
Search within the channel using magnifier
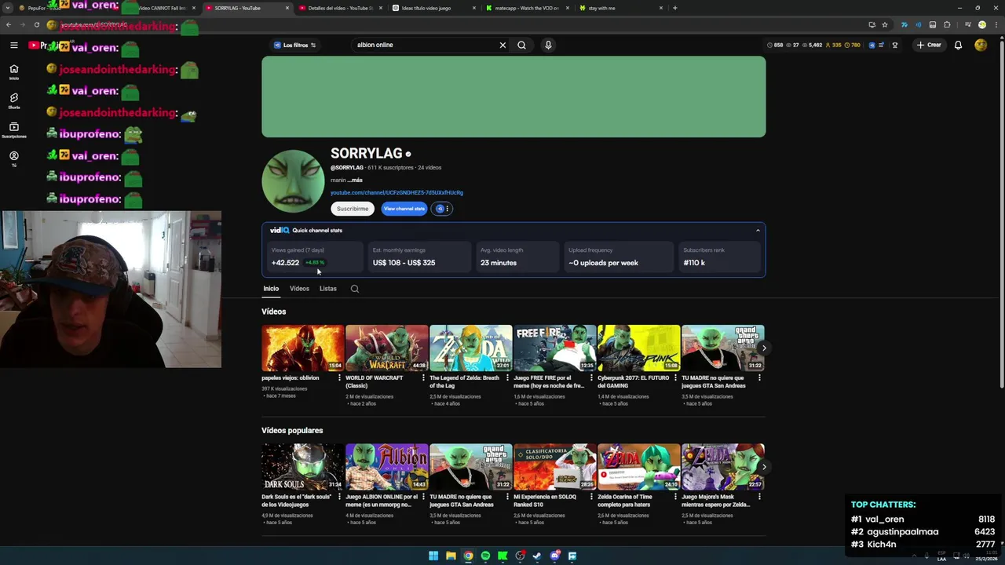(x=355, y=289)
